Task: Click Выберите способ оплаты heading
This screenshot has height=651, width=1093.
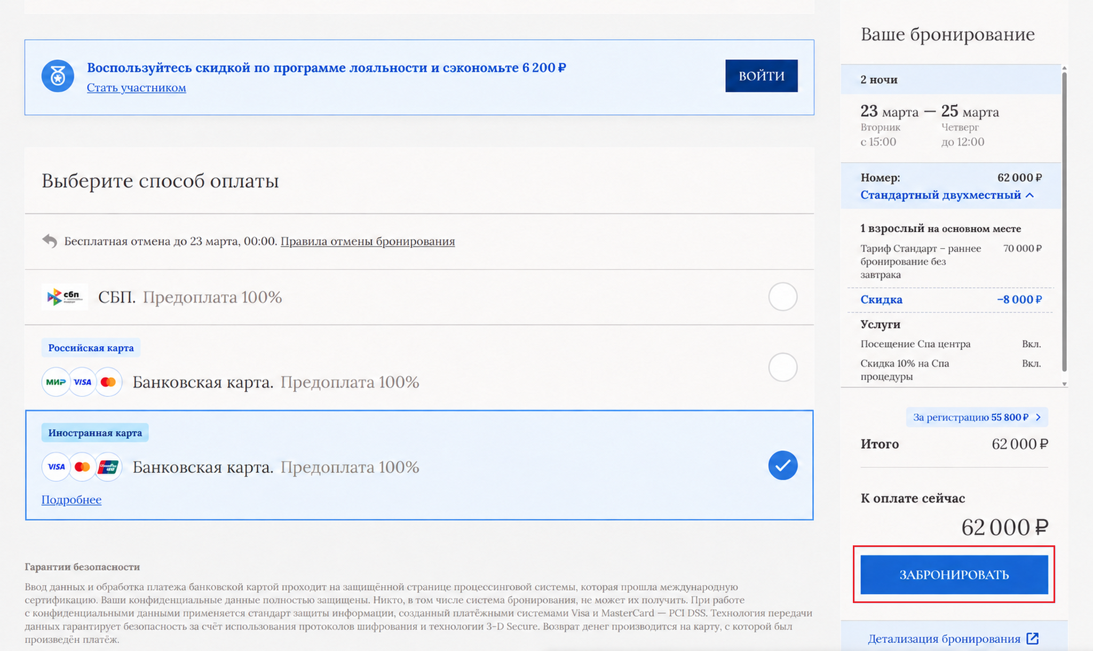Action: [160, 181]
